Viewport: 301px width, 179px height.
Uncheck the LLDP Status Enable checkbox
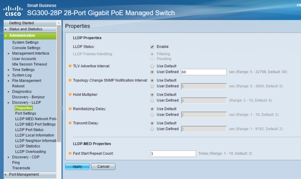click(152, 47)
